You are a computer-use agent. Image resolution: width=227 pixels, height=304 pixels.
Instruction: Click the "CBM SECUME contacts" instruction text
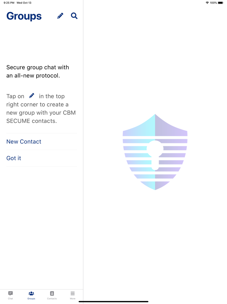coord(41,117)
